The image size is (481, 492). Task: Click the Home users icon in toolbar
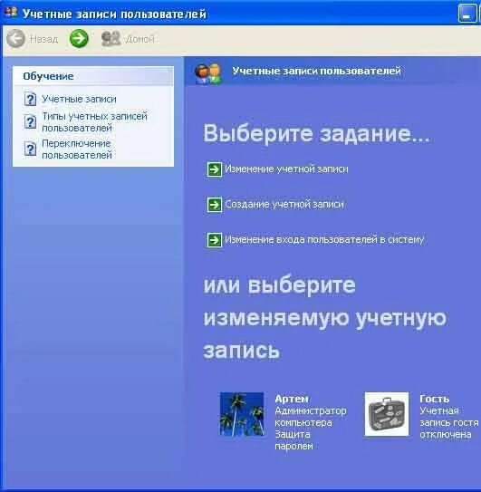pyautogui.click(x=111, y=39)
